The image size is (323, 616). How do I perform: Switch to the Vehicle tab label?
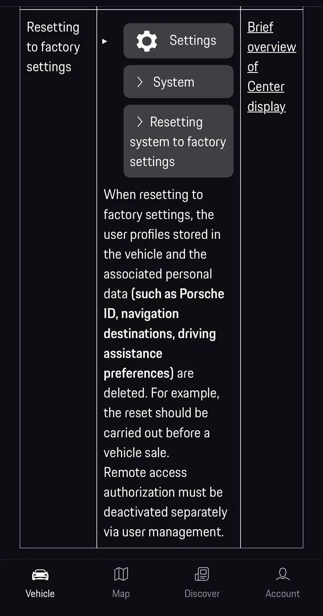pyautogui.click(x=40, y=594)
